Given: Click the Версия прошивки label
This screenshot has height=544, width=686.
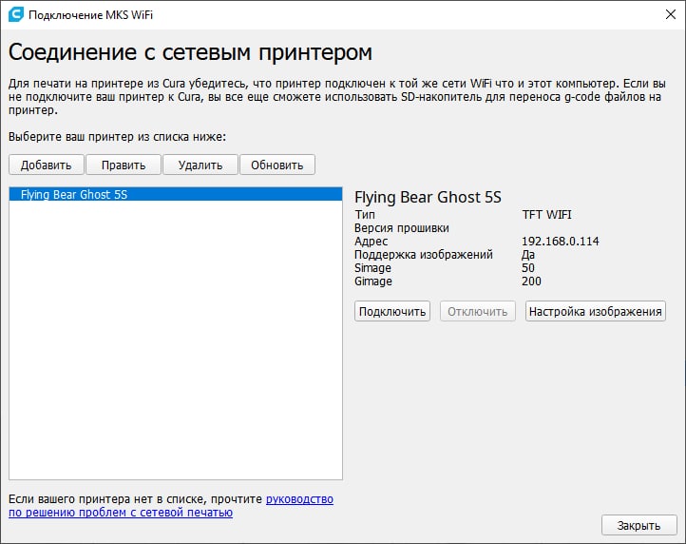Looking at the screenshot, I should coord(402,227).
